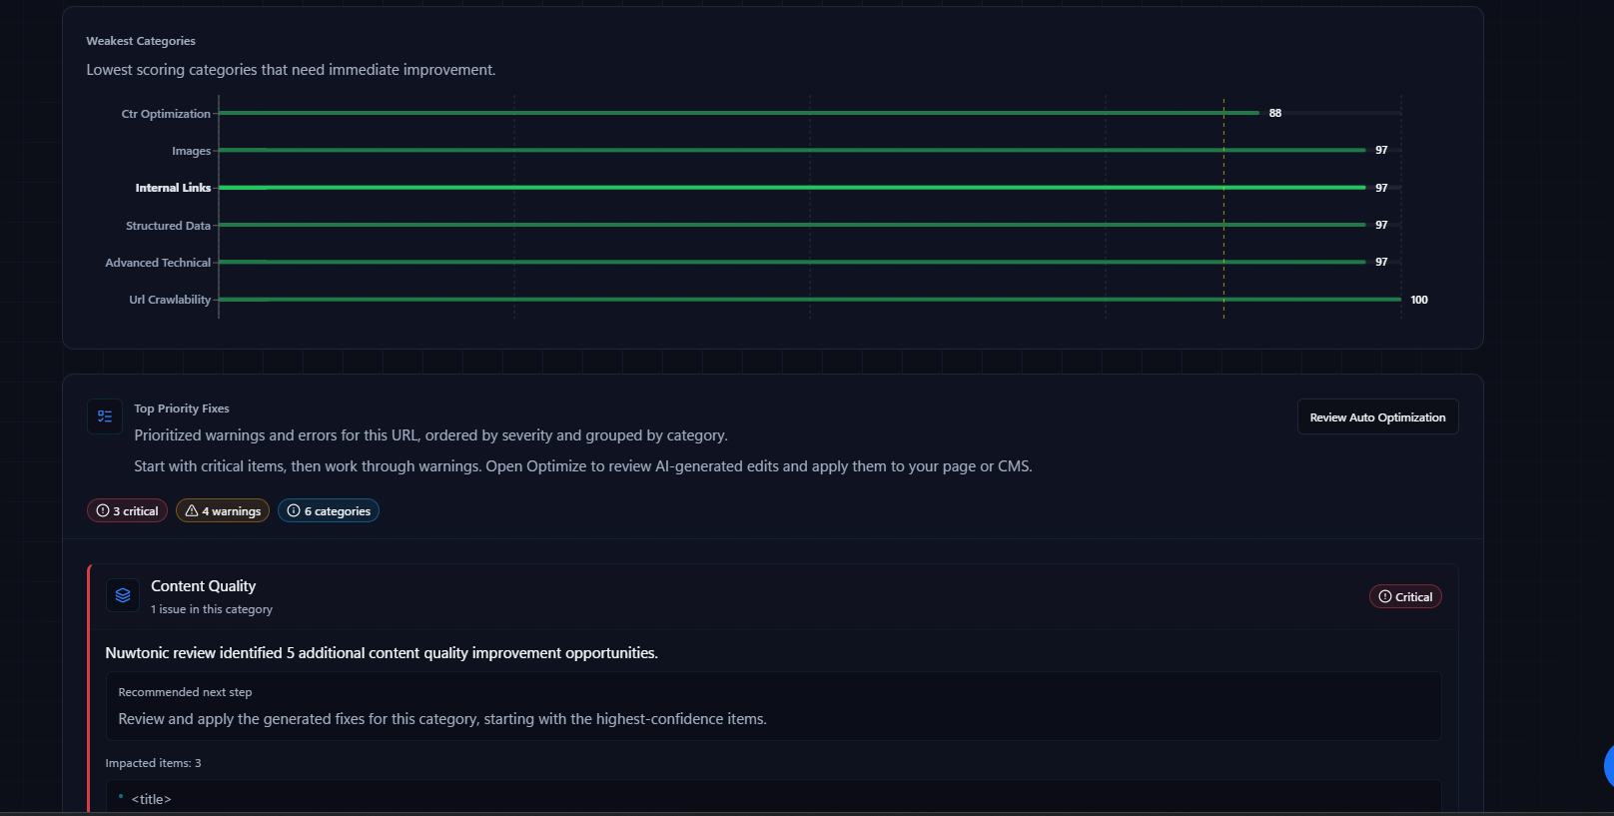
Task: Open Review Auto Optimization
Action: click(1377, 417)
